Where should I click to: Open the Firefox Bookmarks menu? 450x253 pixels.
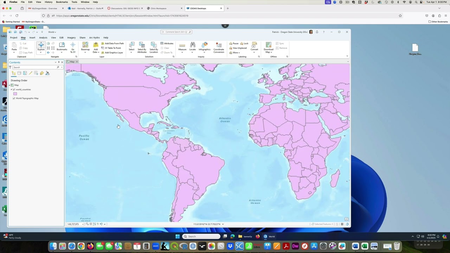click(62, 2)
